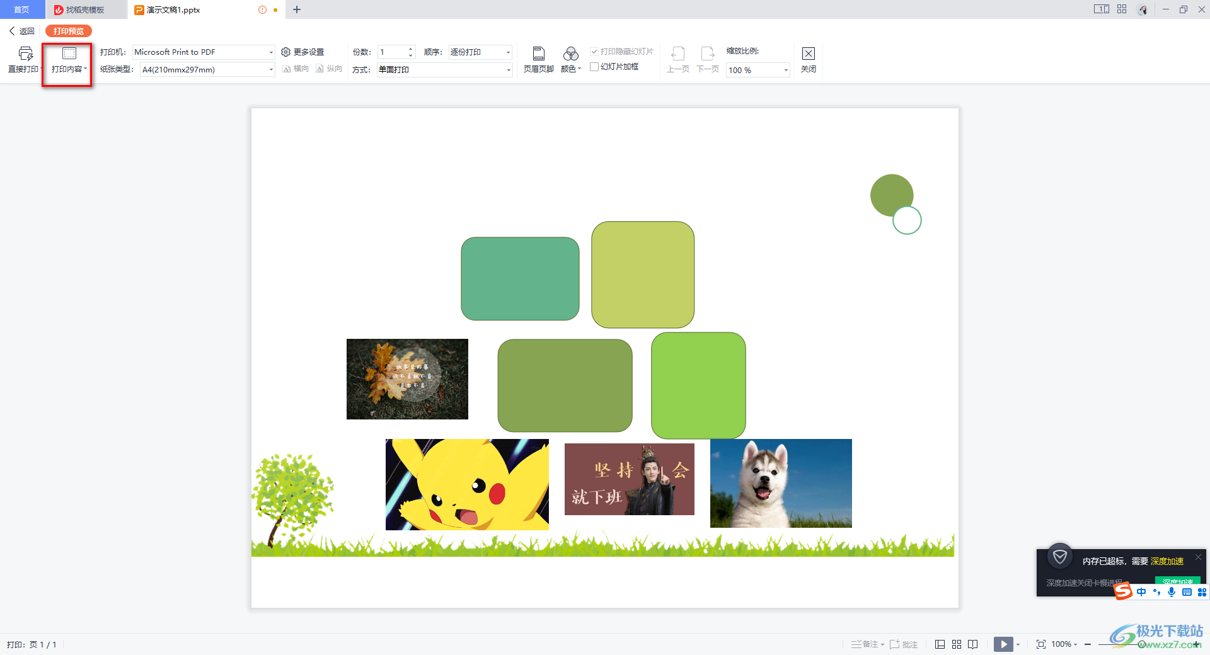Click the fit-to-window icon in status bar
1210x655 pixels.
point(1041,644)
